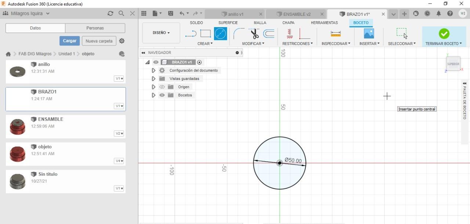Open job status clock icon
Image resolution: width=470 pixels, height=224 pixels.
coord(427,14)
